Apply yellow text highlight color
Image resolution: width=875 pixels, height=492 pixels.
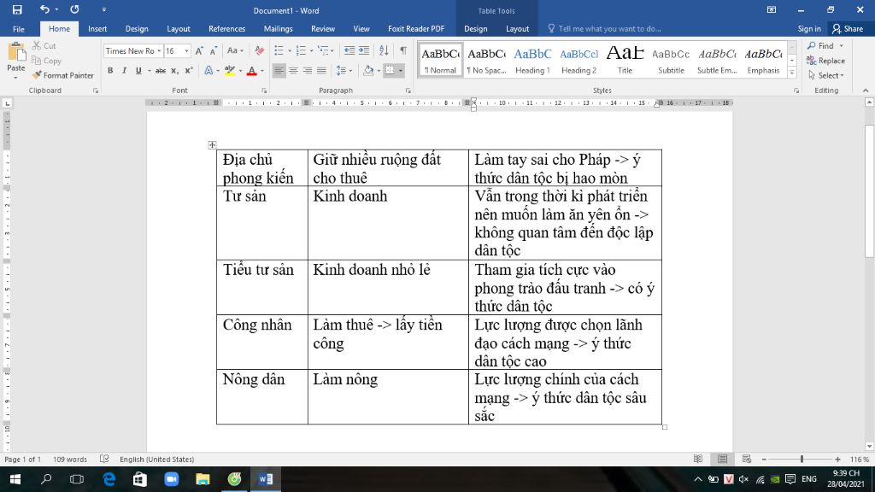pyautogui.click(x=229, y=71)
